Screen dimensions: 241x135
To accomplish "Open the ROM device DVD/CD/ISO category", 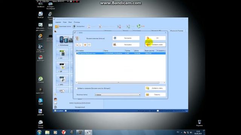I will (x=79, y=103).
